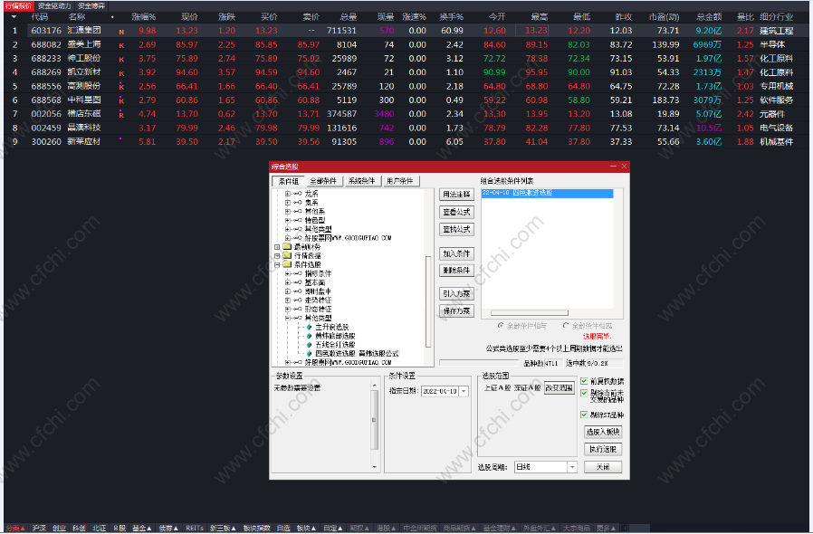
Task: Click the 改变范围 button
Action: click(559, 387)
